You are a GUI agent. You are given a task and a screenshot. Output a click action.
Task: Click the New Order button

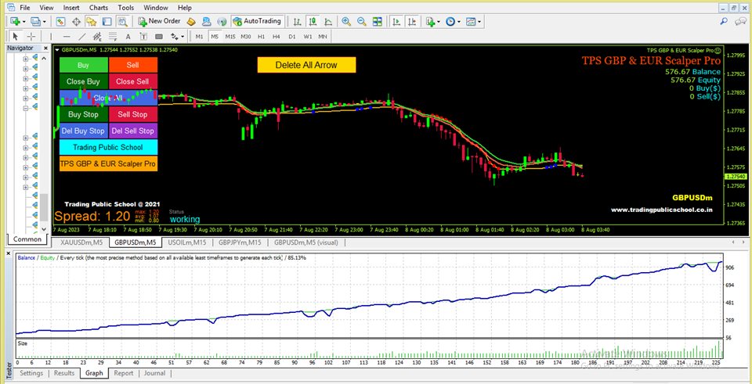159,21
